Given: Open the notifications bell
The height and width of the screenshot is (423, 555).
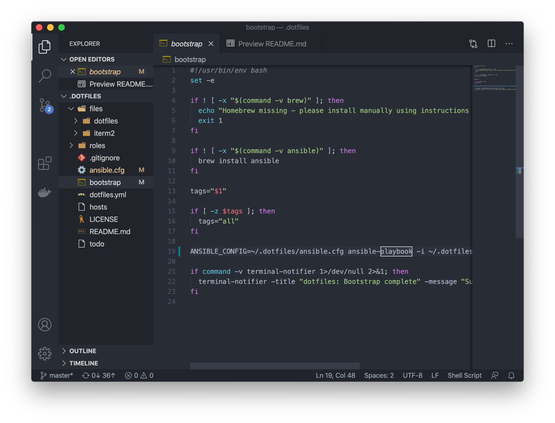Looking at the screenshot, I should tap(511, 376).
